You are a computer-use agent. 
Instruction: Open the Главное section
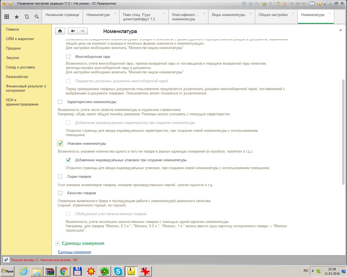12,29
